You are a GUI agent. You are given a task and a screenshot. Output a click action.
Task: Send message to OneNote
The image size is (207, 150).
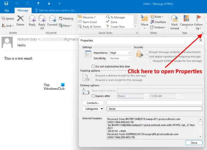tap(158, 22)
